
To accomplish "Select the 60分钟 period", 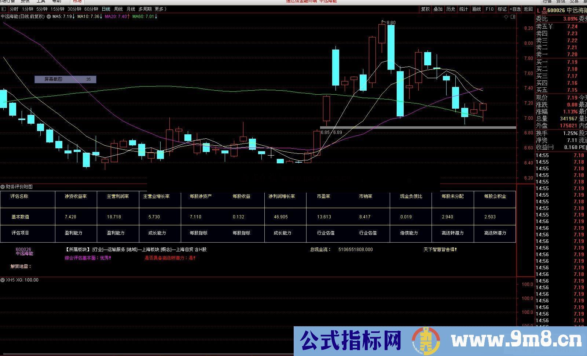I will pos(91,9).
